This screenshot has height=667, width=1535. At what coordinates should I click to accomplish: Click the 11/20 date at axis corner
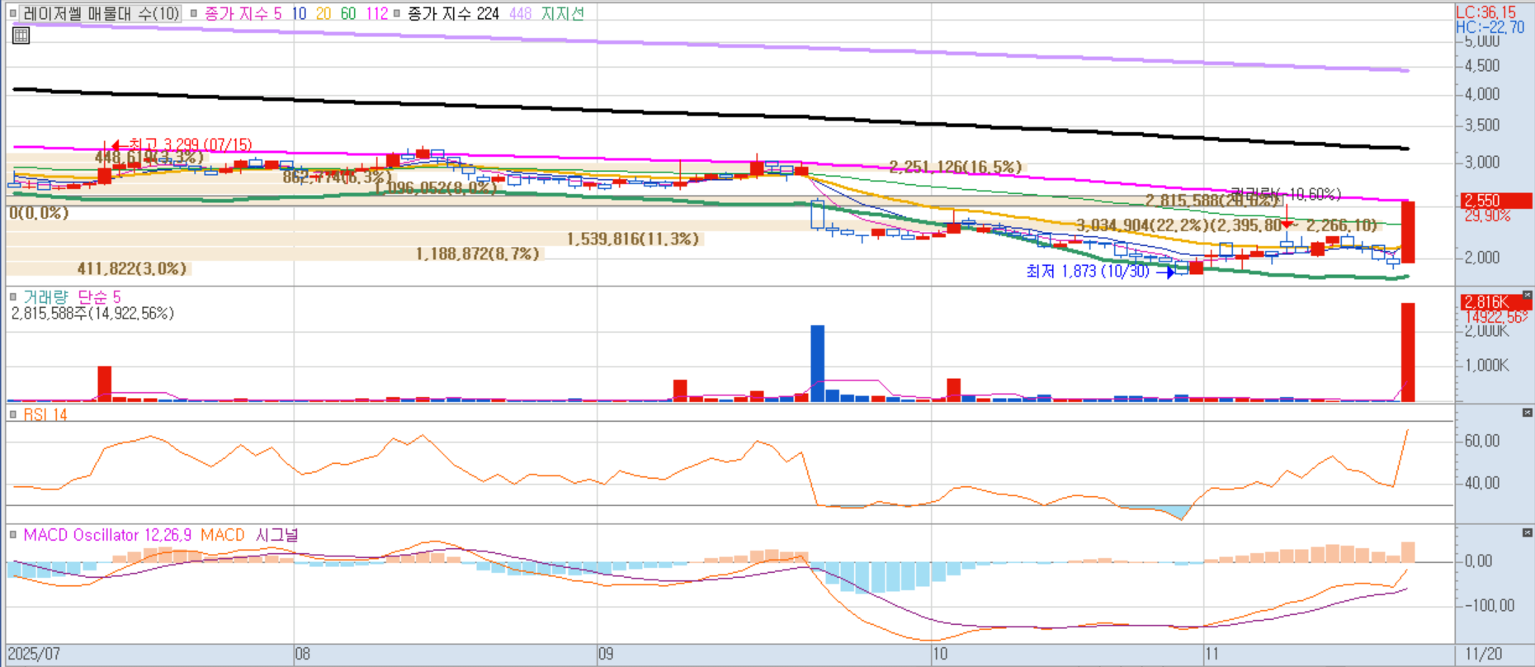click(1483, 654)
